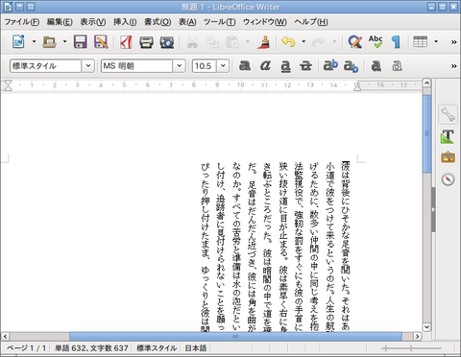Select the Clone Formatting paintbrush icon

tap(263, 41)
